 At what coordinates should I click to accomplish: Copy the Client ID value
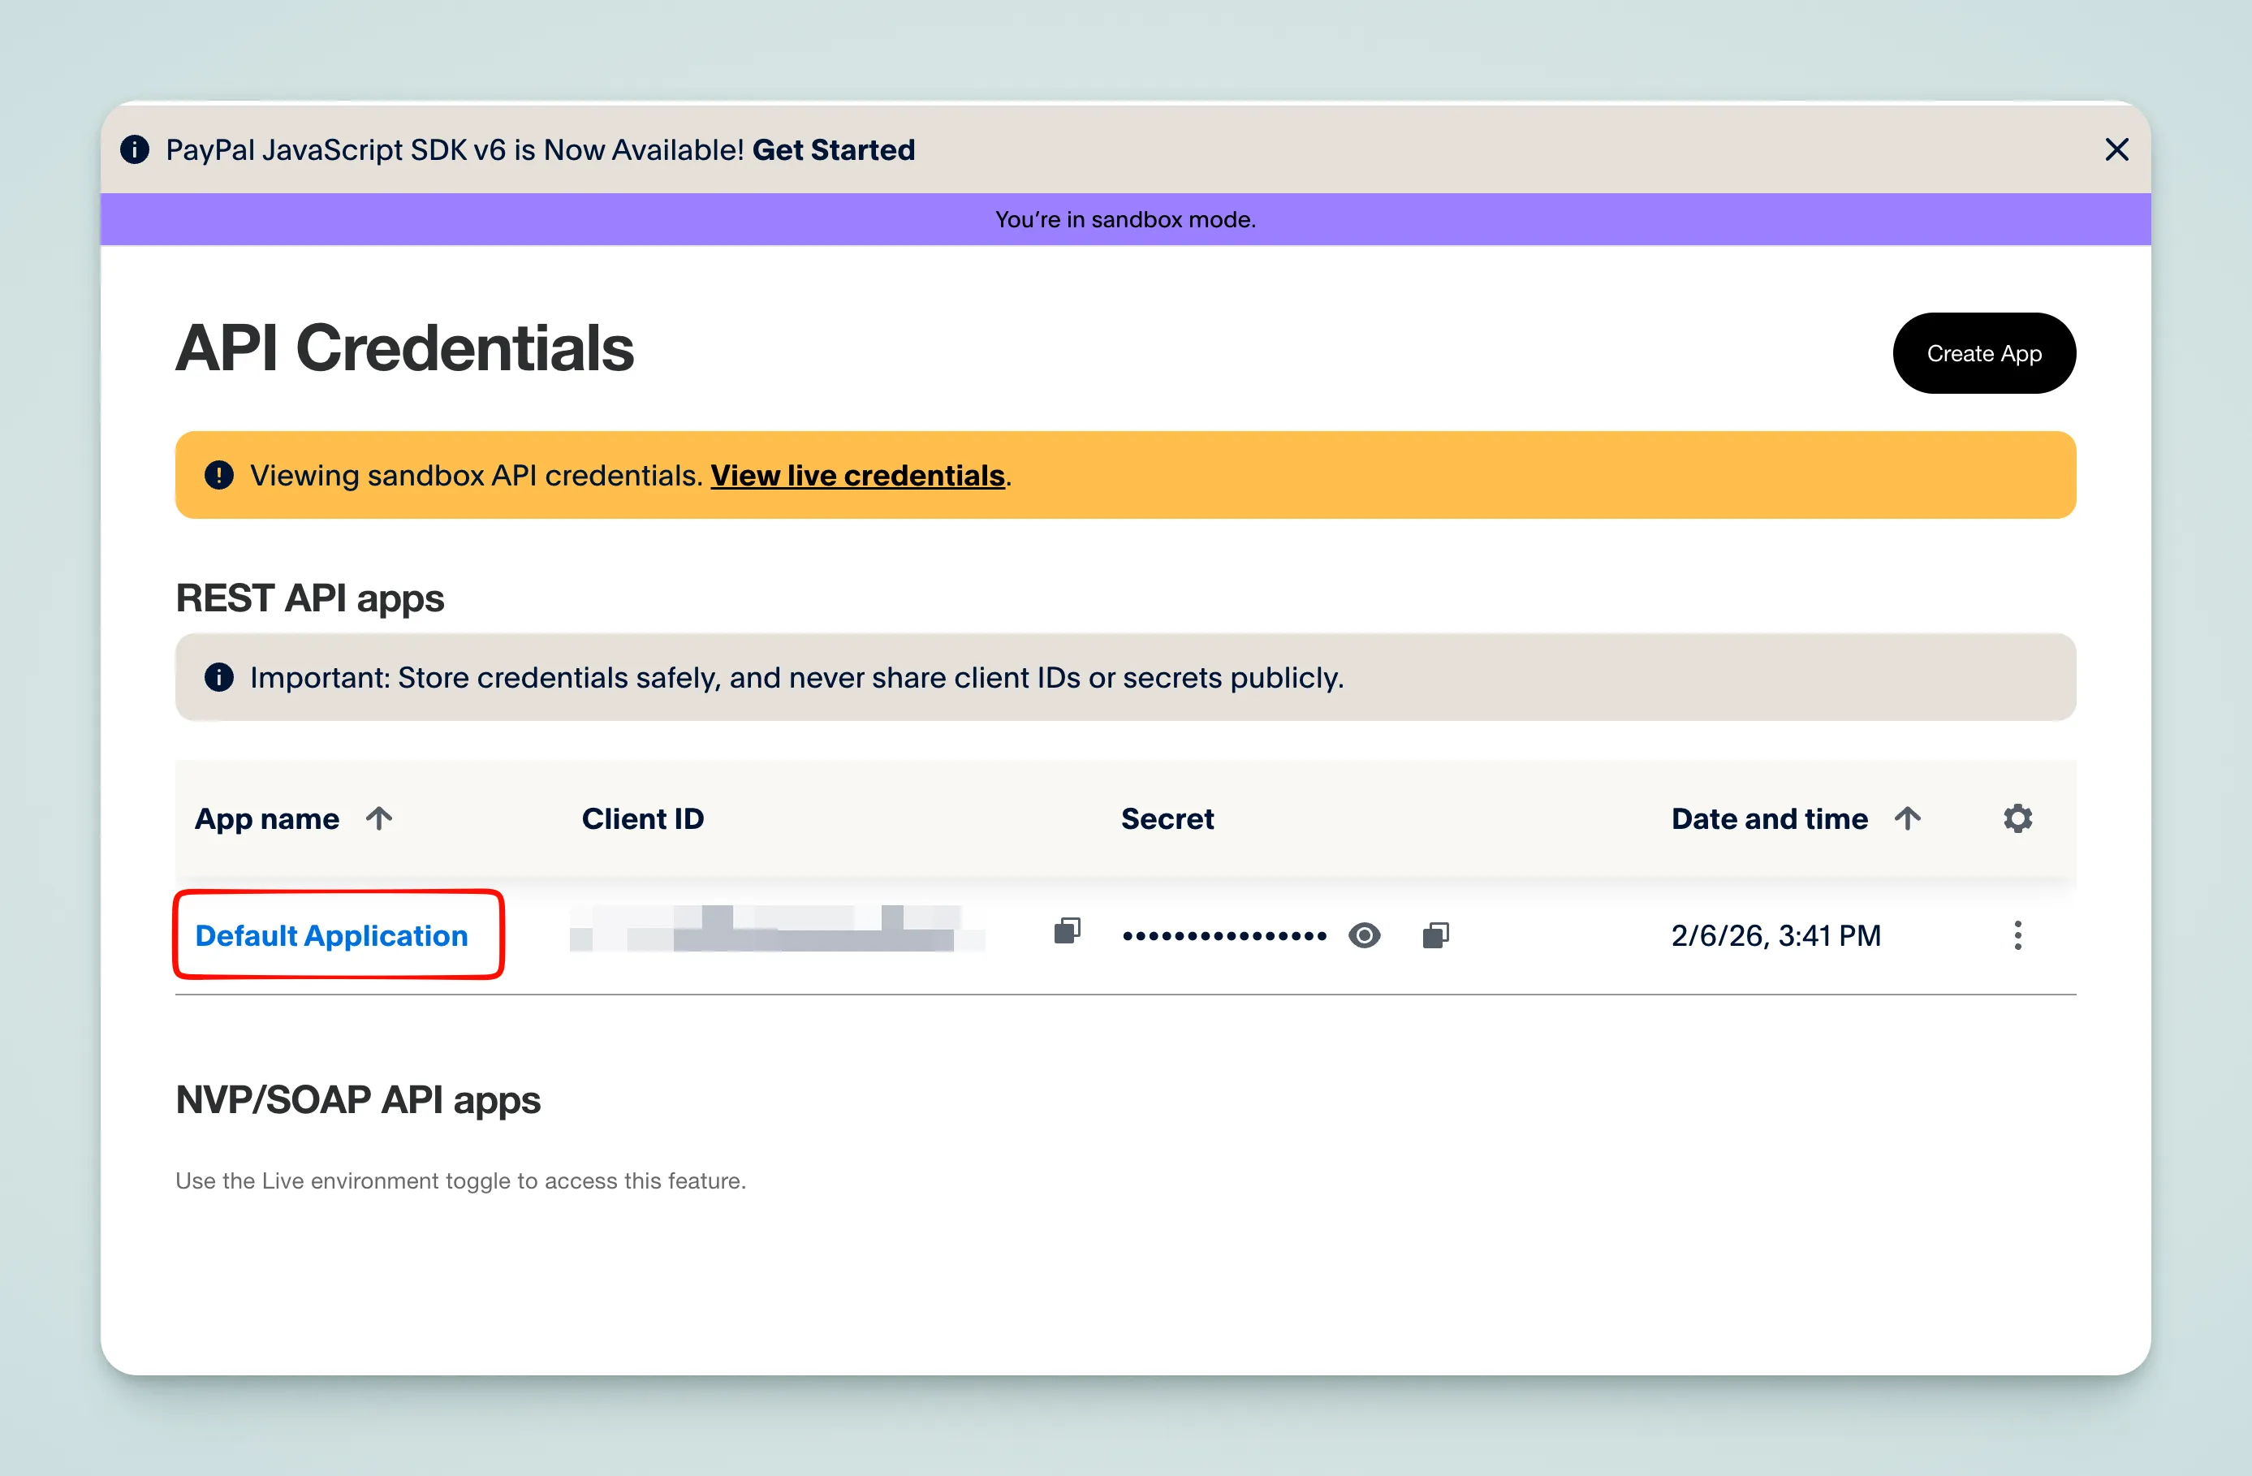coord(1067,931)
